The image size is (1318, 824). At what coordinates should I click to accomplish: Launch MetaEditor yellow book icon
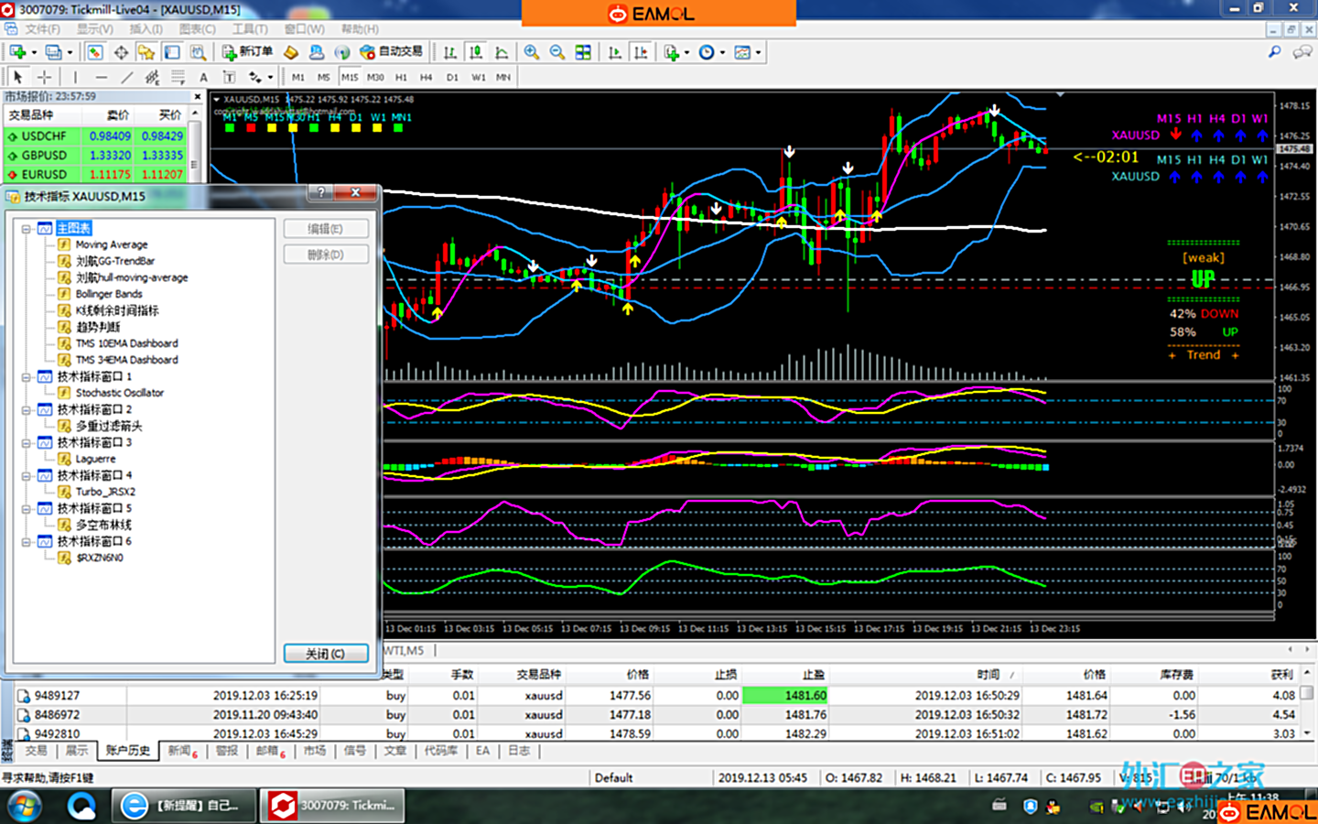[x=291, y=52]
